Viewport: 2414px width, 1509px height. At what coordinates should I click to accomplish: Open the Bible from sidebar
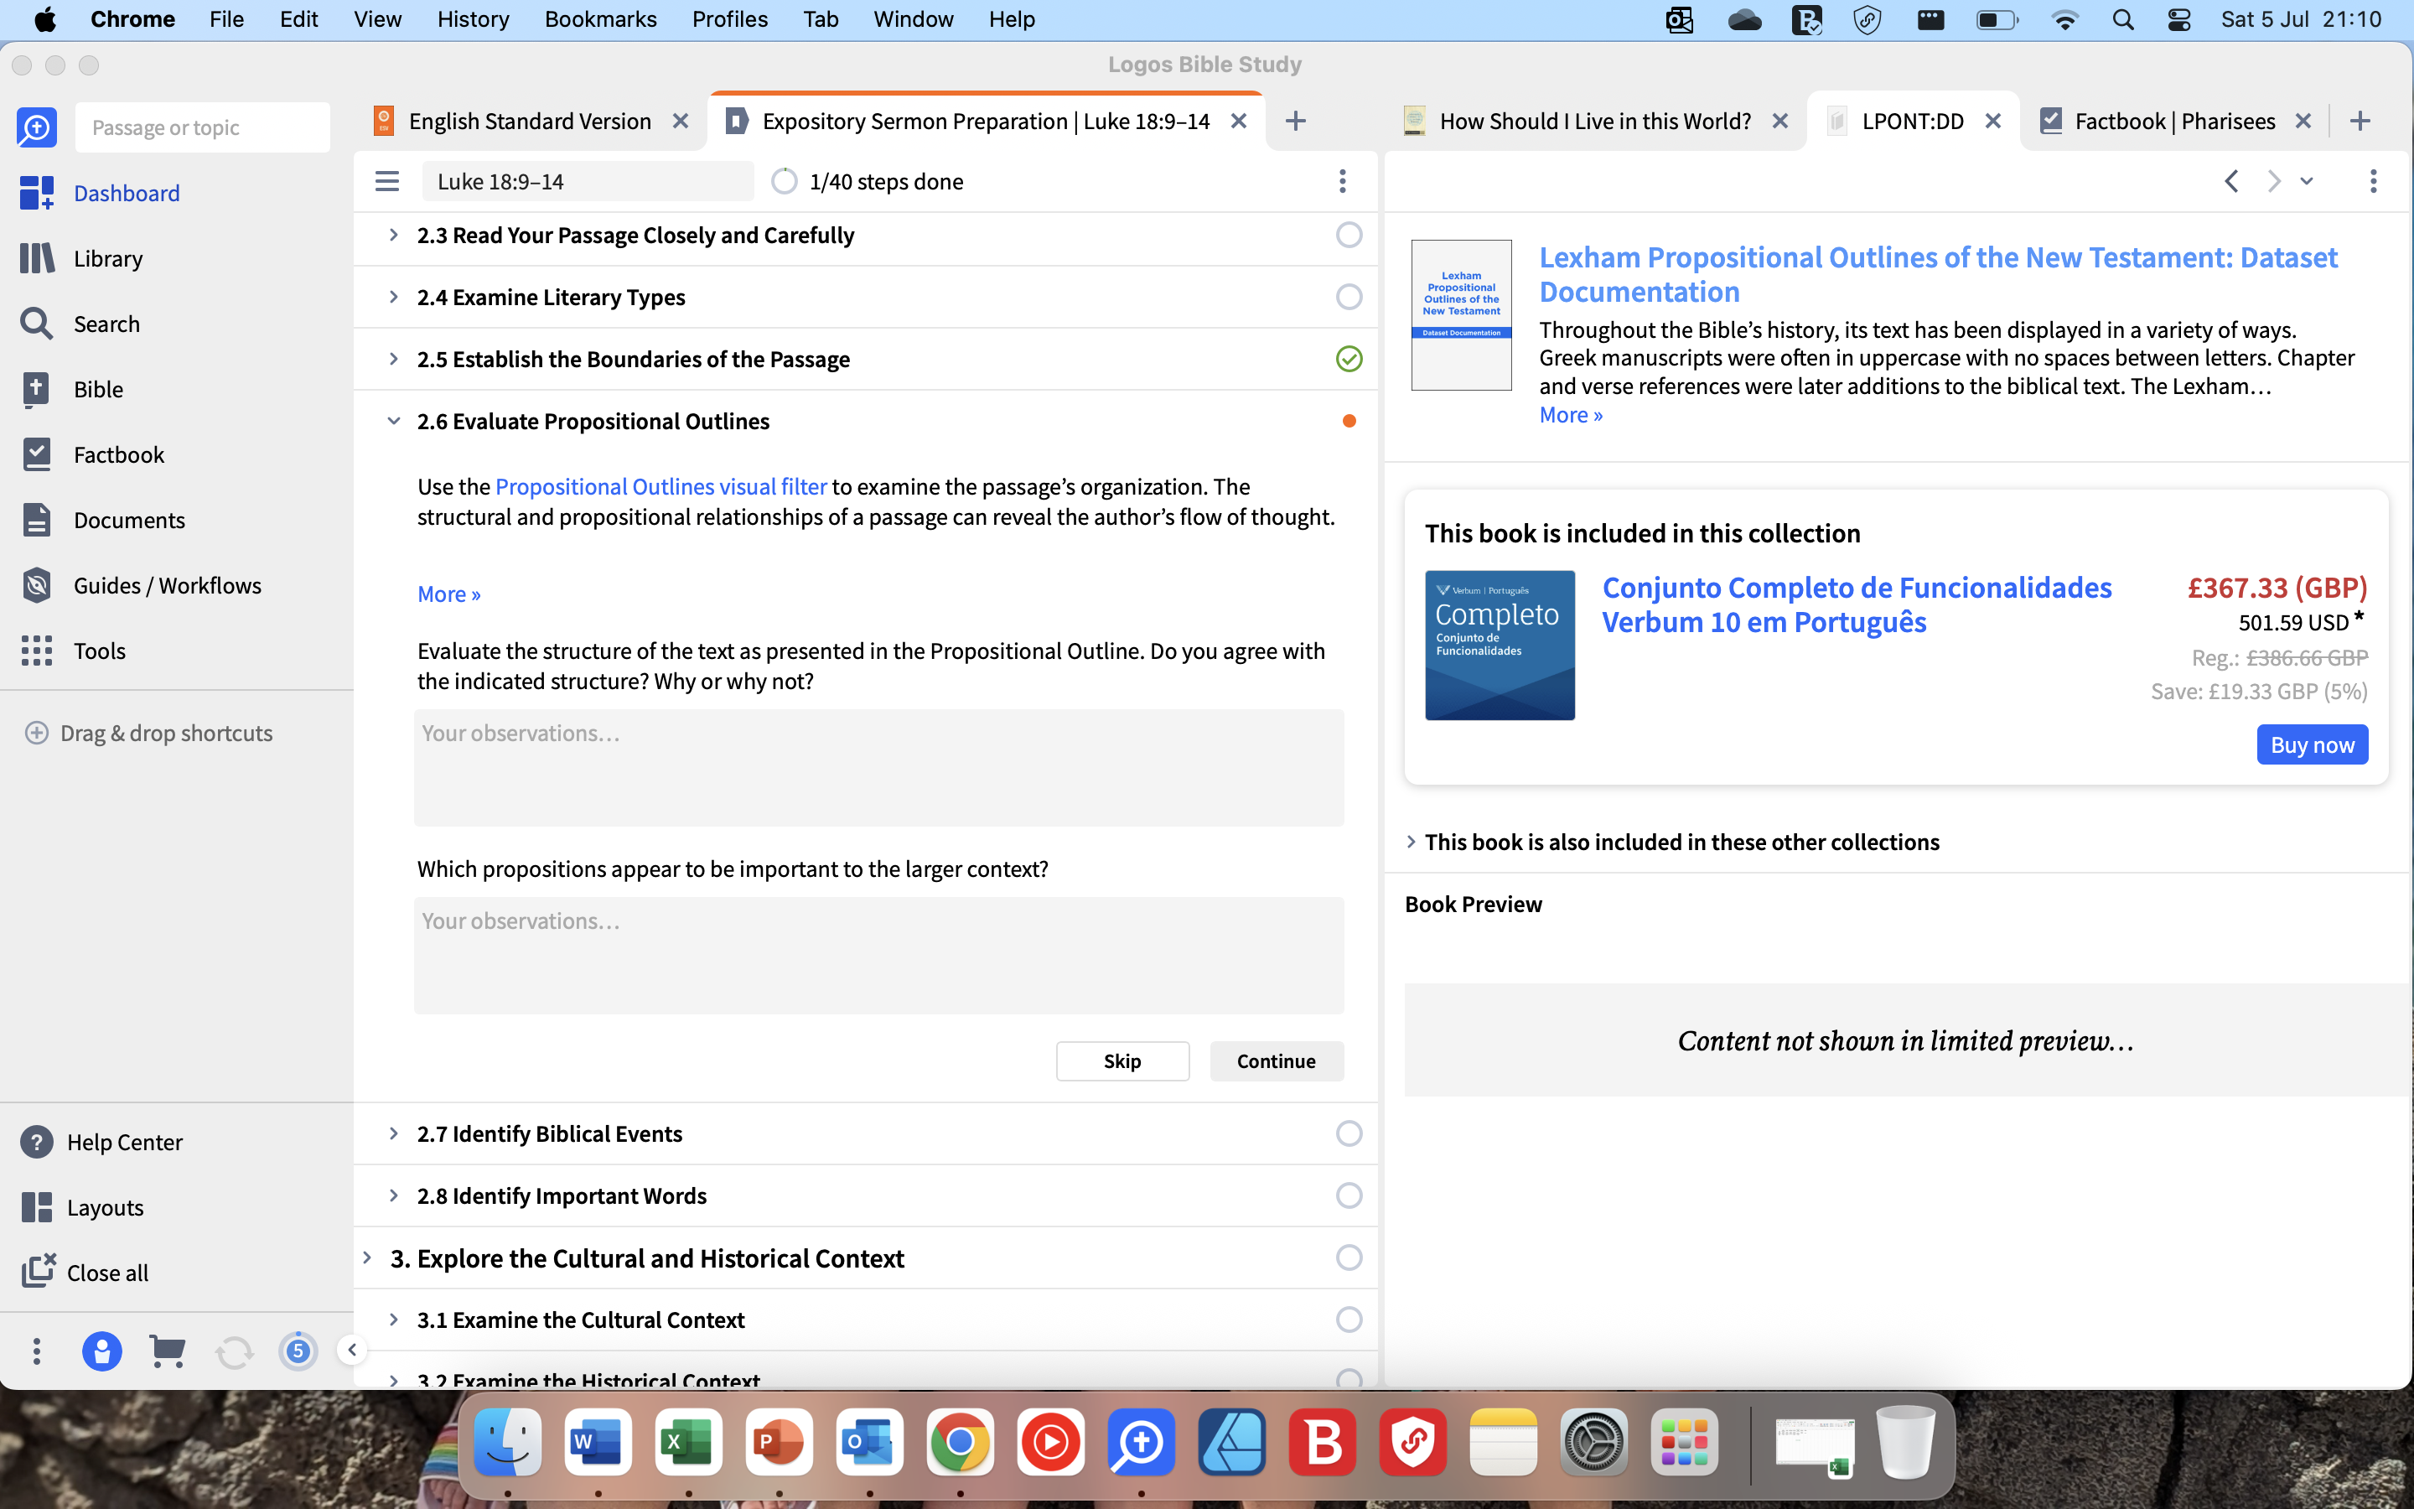72,389
